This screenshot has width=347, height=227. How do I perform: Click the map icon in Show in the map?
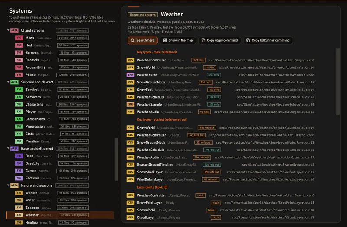(x=165, y=40)
